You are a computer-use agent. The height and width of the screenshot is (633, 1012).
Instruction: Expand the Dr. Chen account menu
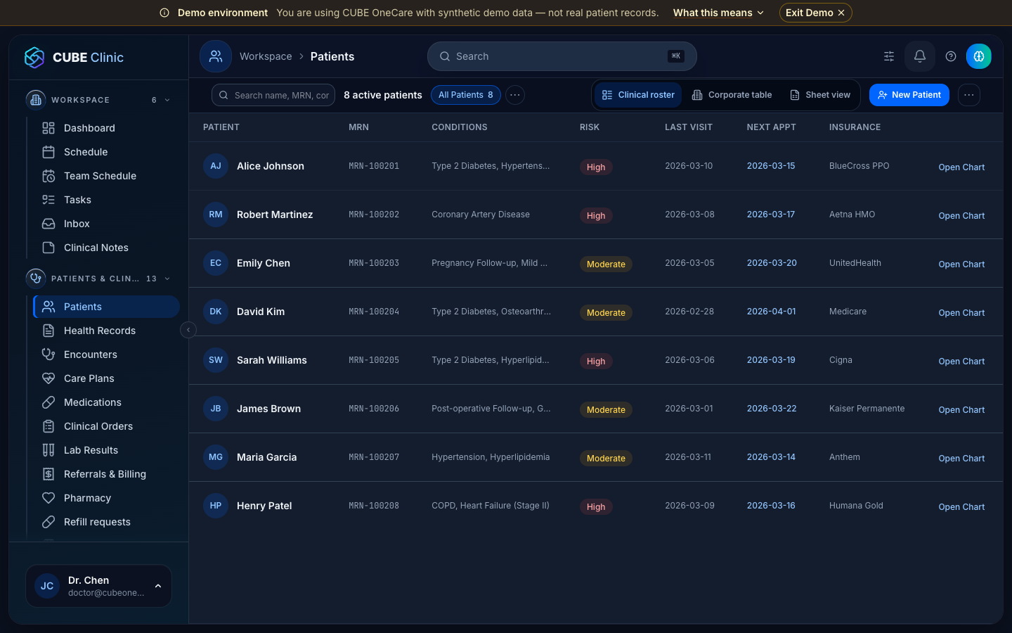click(98, 586)
